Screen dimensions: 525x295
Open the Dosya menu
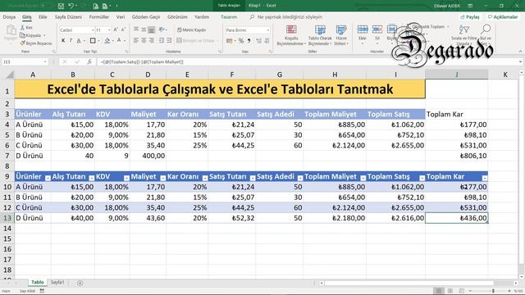pyautogui.click(x=9, y=16)
